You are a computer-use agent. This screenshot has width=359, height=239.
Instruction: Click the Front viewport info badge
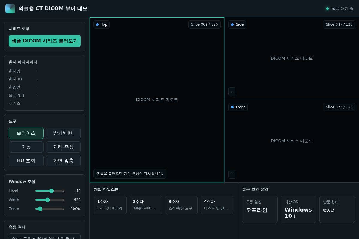pos(232,174)
